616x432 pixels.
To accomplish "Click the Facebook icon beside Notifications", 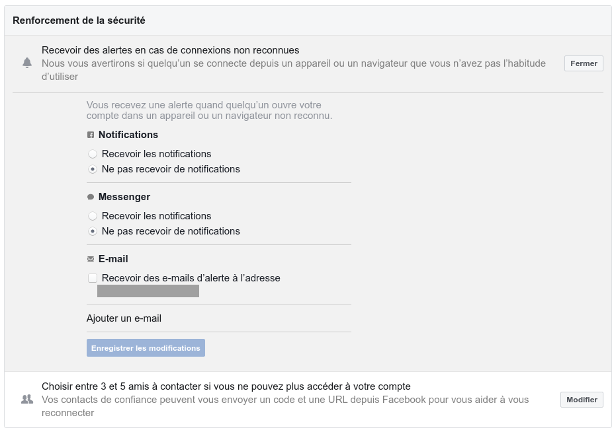I will (91, 135).
